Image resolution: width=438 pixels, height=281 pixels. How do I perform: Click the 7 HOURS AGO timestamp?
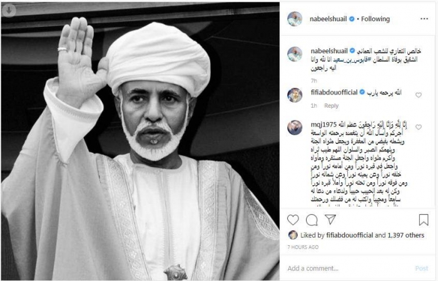click(x=303, y=247)
